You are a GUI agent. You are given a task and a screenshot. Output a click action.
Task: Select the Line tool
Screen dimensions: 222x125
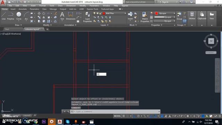click(3, 16)
